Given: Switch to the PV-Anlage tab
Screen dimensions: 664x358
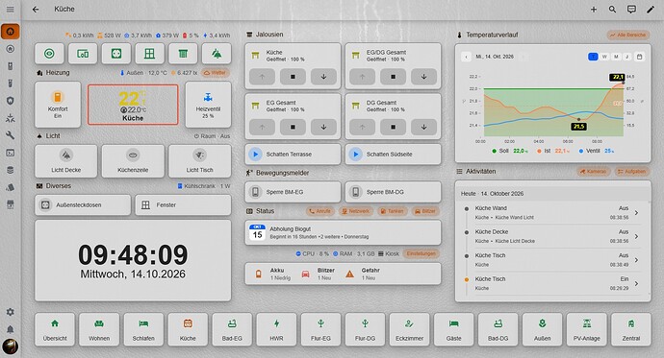Looking at the screenshot, I should pyautogui.click(x=586, y=329).
